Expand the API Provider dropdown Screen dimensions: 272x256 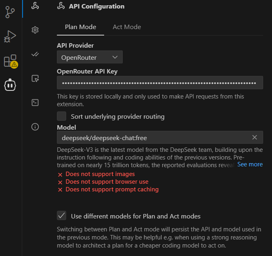tap(90, 57)
